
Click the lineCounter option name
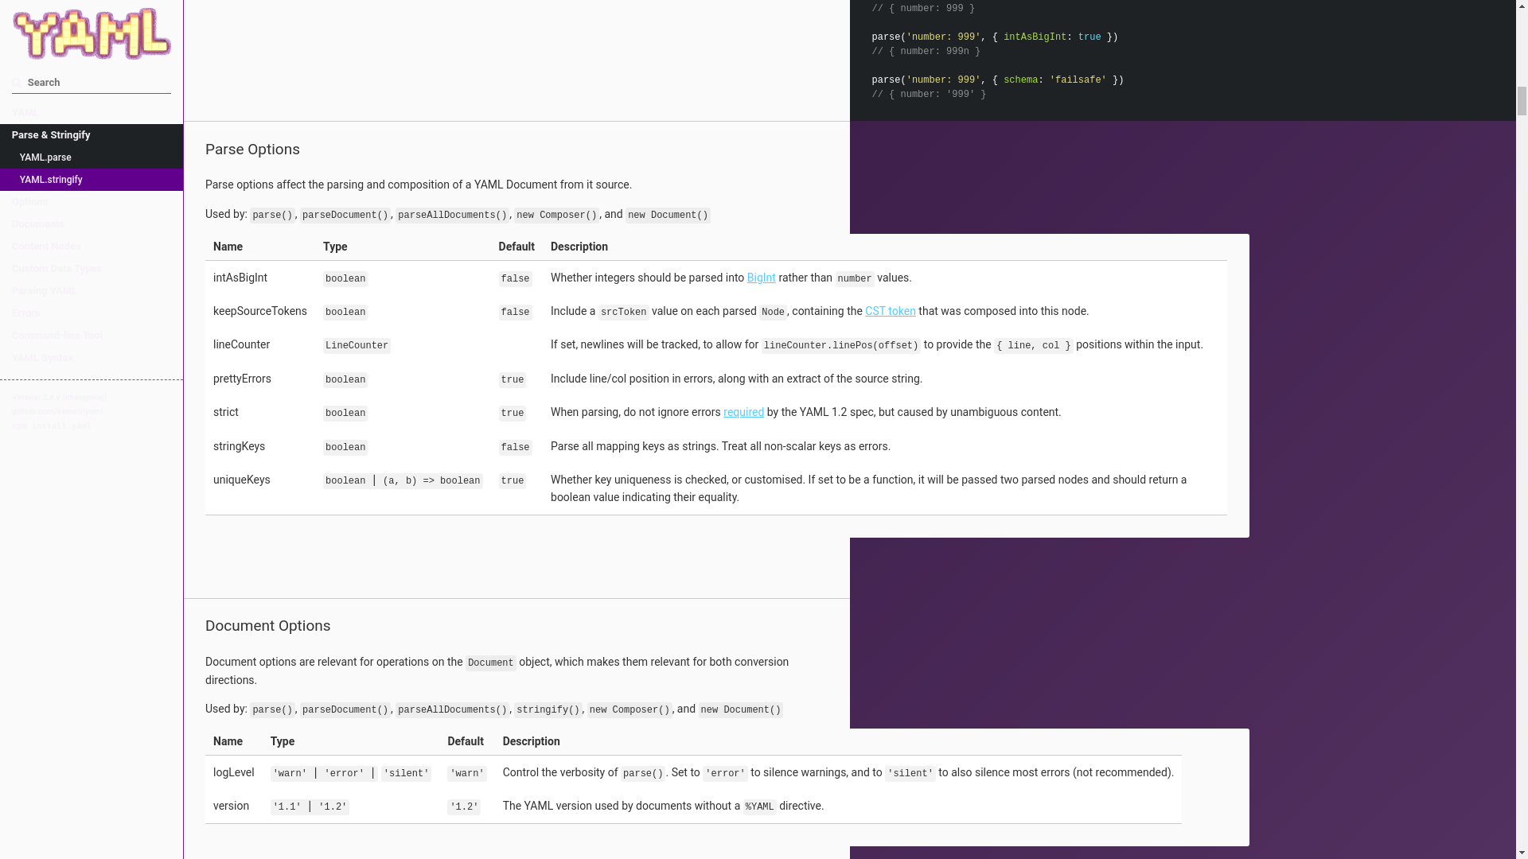pos(241,344)
